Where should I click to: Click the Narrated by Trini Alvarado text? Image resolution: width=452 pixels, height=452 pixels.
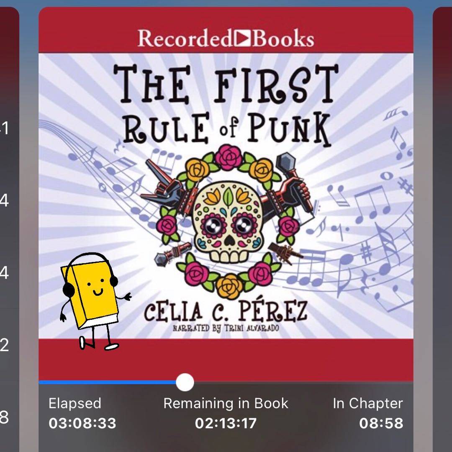pyautogui.click(x=226, y=328)
